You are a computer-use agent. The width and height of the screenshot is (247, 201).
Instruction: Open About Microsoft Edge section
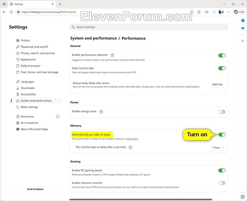[x=36, y=129]
